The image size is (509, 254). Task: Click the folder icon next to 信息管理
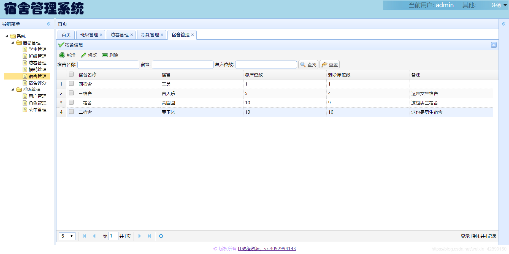point(19,43)
